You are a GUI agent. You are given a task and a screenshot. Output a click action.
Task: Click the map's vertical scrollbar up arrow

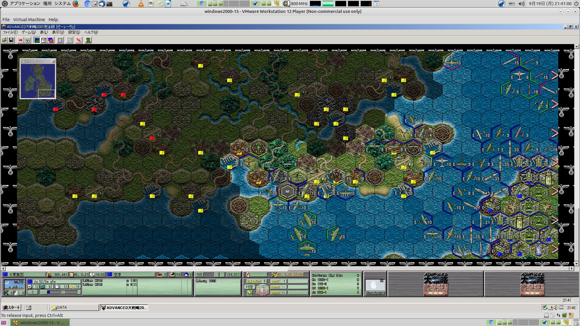[577, 47]
